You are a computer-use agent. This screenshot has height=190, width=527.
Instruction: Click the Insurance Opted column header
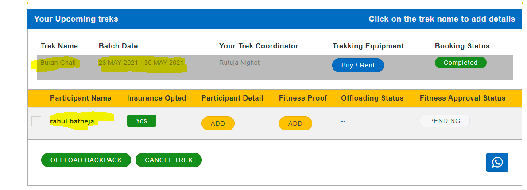(156, 98)
